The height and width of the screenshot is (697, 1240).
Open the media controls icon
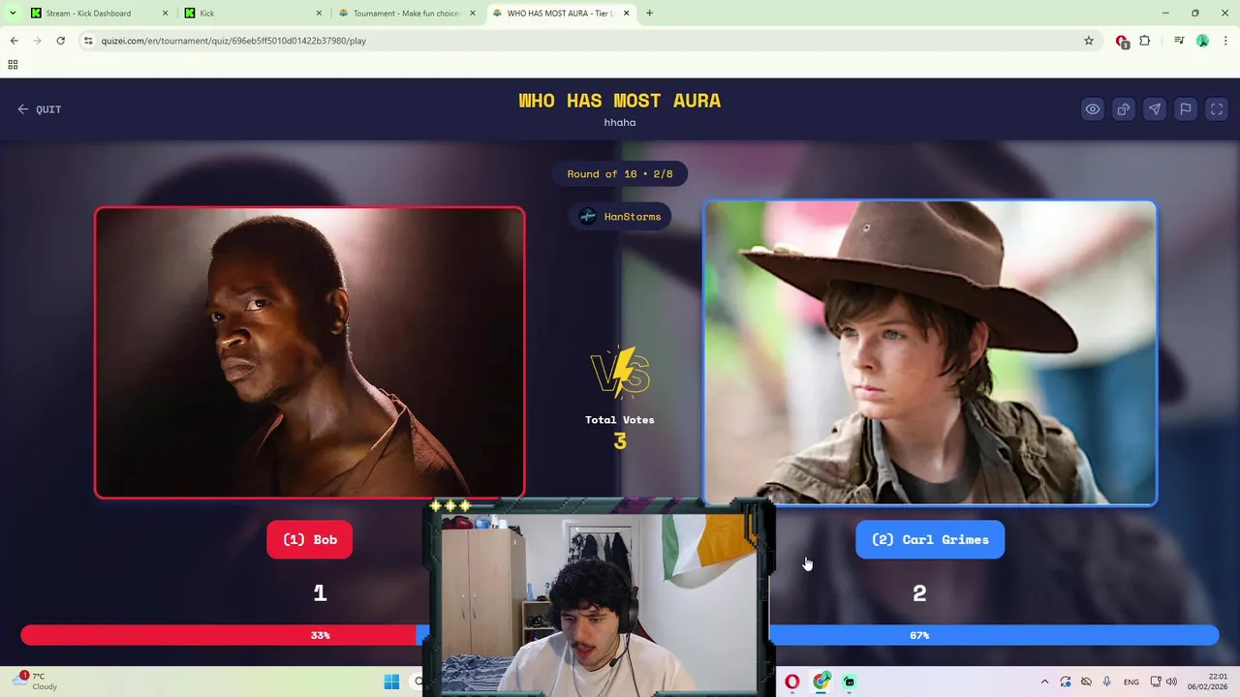[1179, 41]
